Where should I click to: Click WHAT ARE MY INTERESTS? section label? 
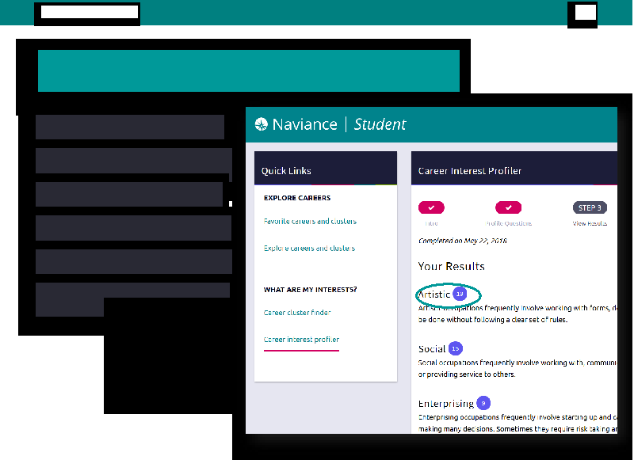(310, 290)
